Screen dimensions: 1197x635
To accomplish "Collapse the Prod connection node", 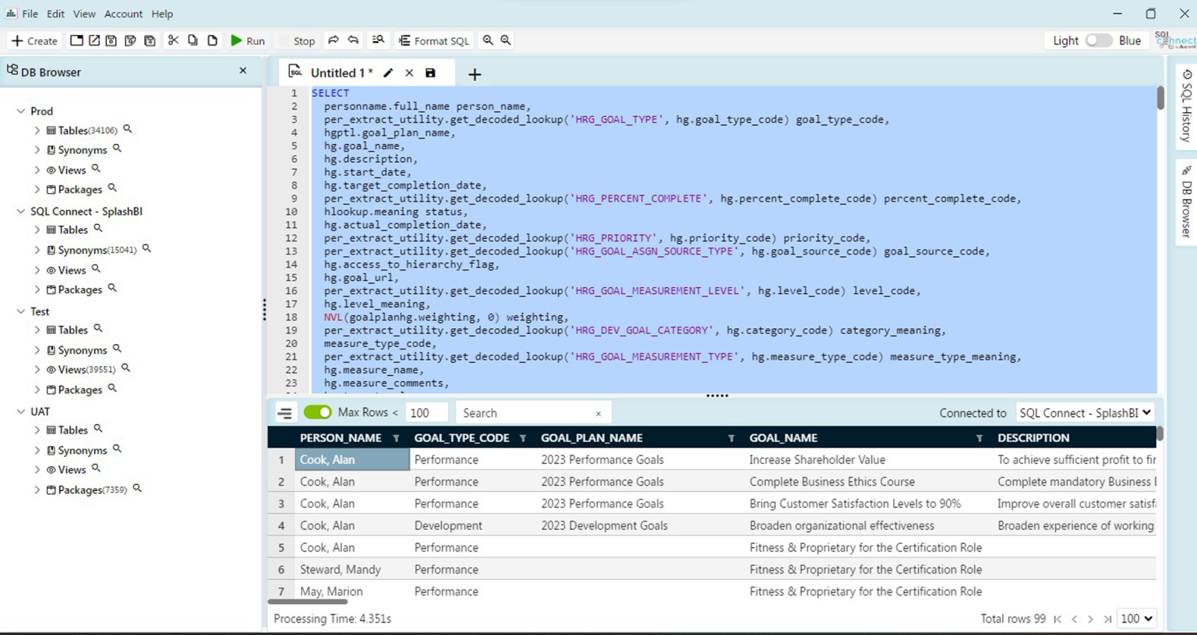I will (x=21, y=111).
